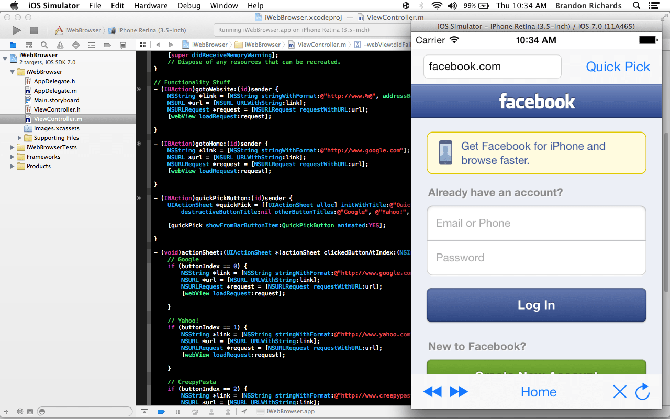The image size is (670, 419).
Task: Pause program execution in debug bar
Action: tap(178, 412)
